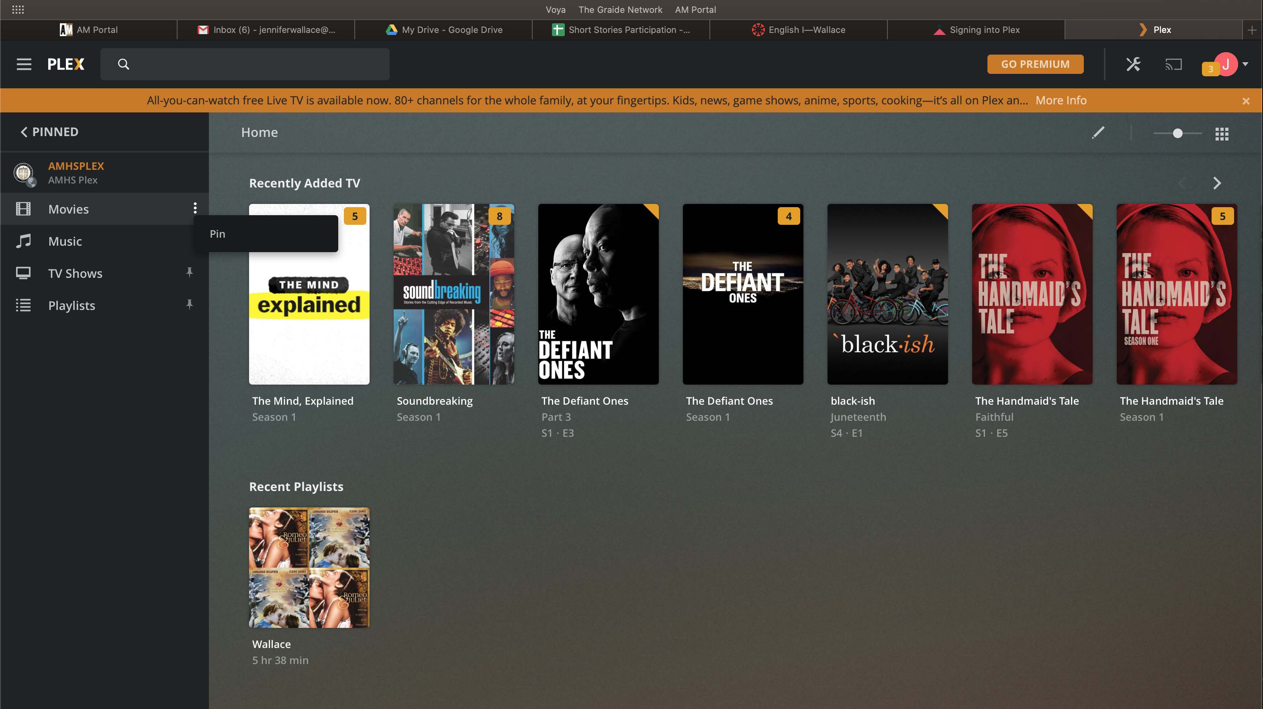Open a new browser tab
The height and width of the screenshot is (709, 1263).
point(1252,30)
